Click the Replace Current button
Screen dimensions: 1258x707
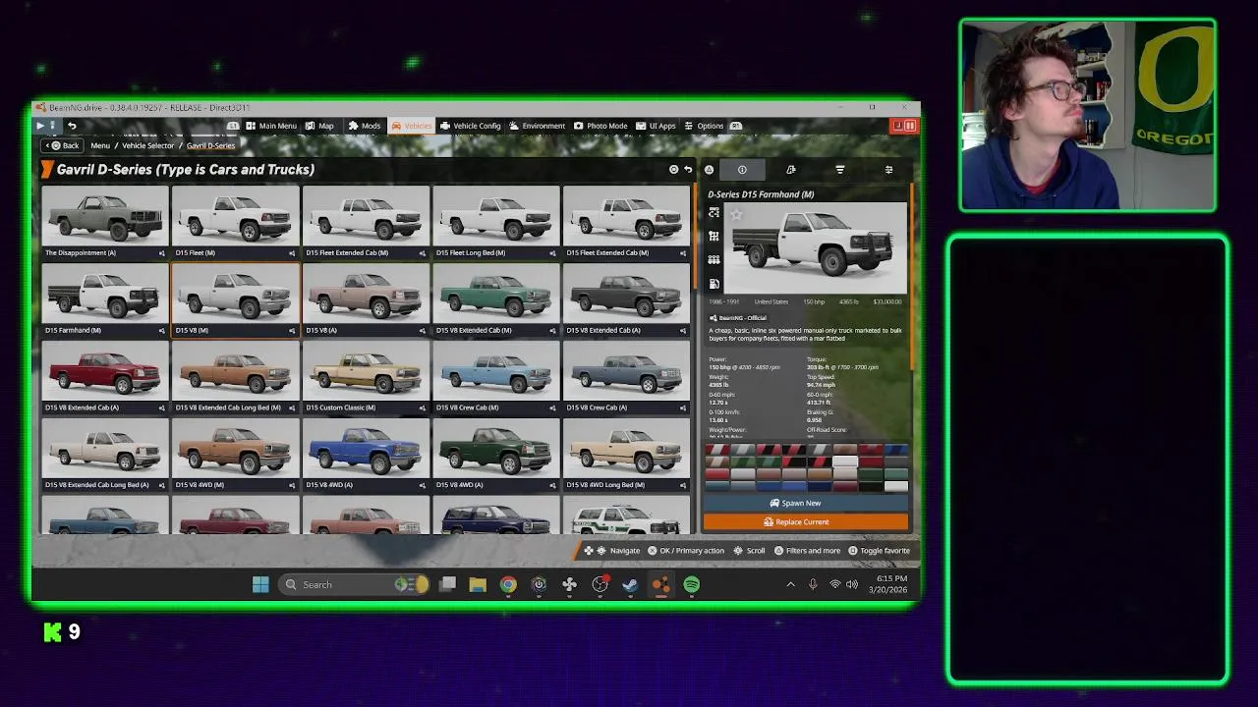(x=806, y=521)
